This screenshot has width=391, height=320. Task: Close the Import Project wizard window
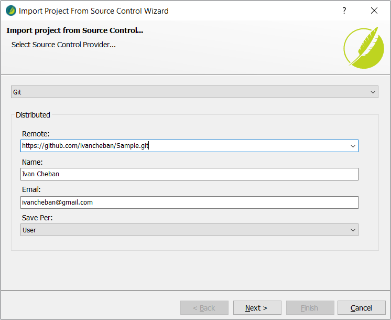click(x=374, y=10)
